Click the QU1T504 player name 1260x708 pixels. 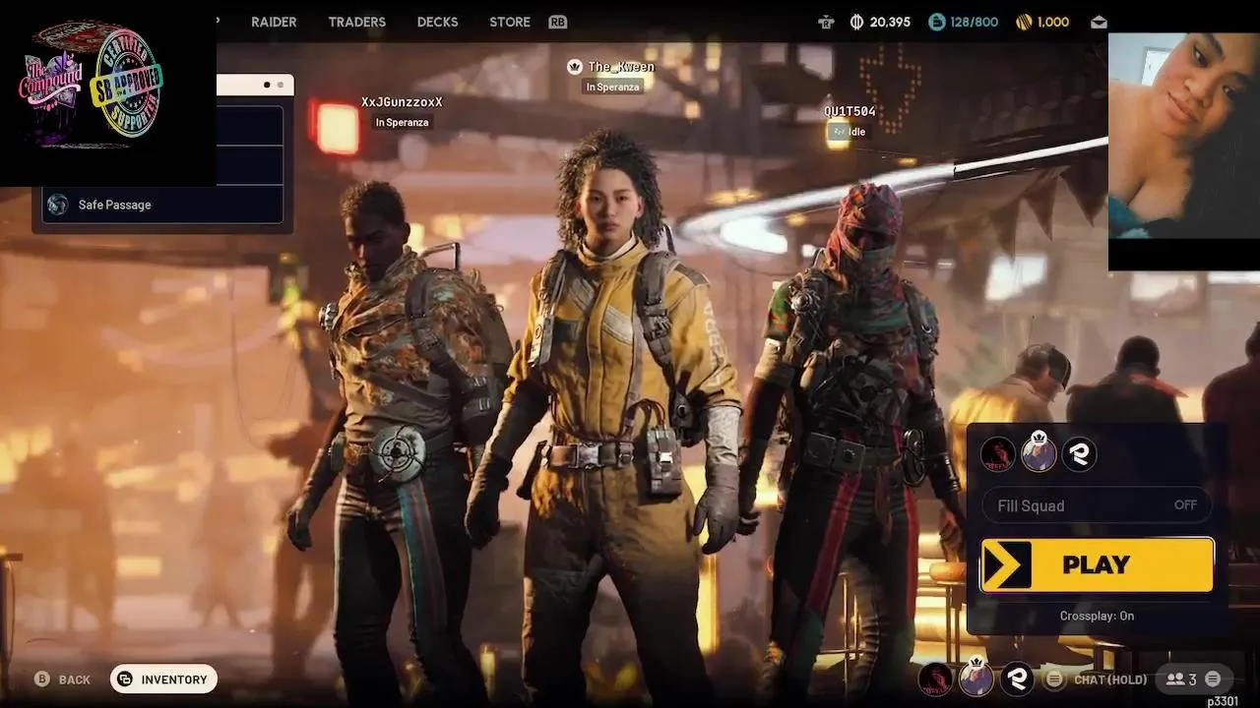coord(850,111)
